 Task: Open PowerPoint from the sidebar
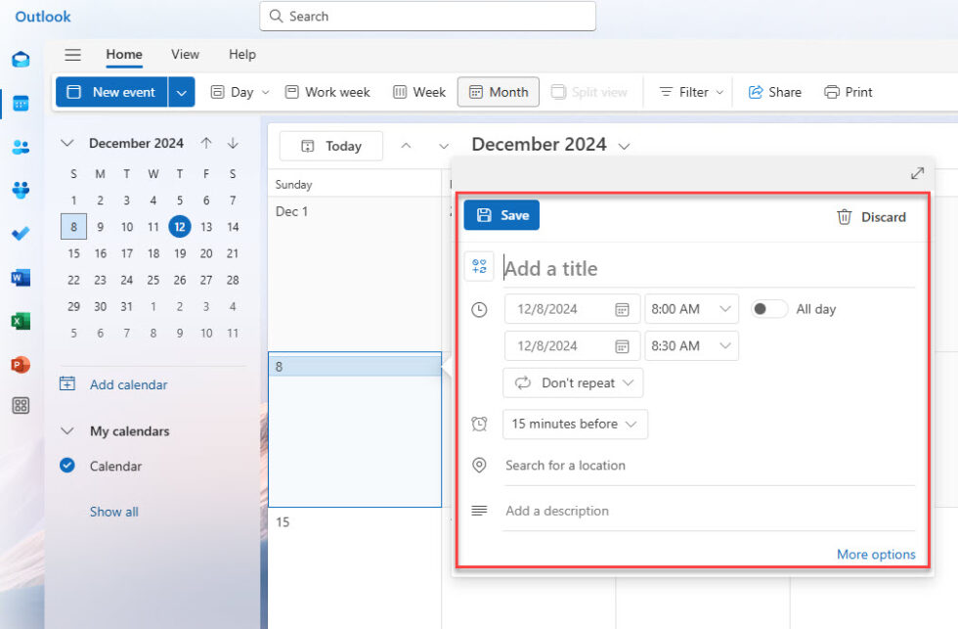pos(21,365)
